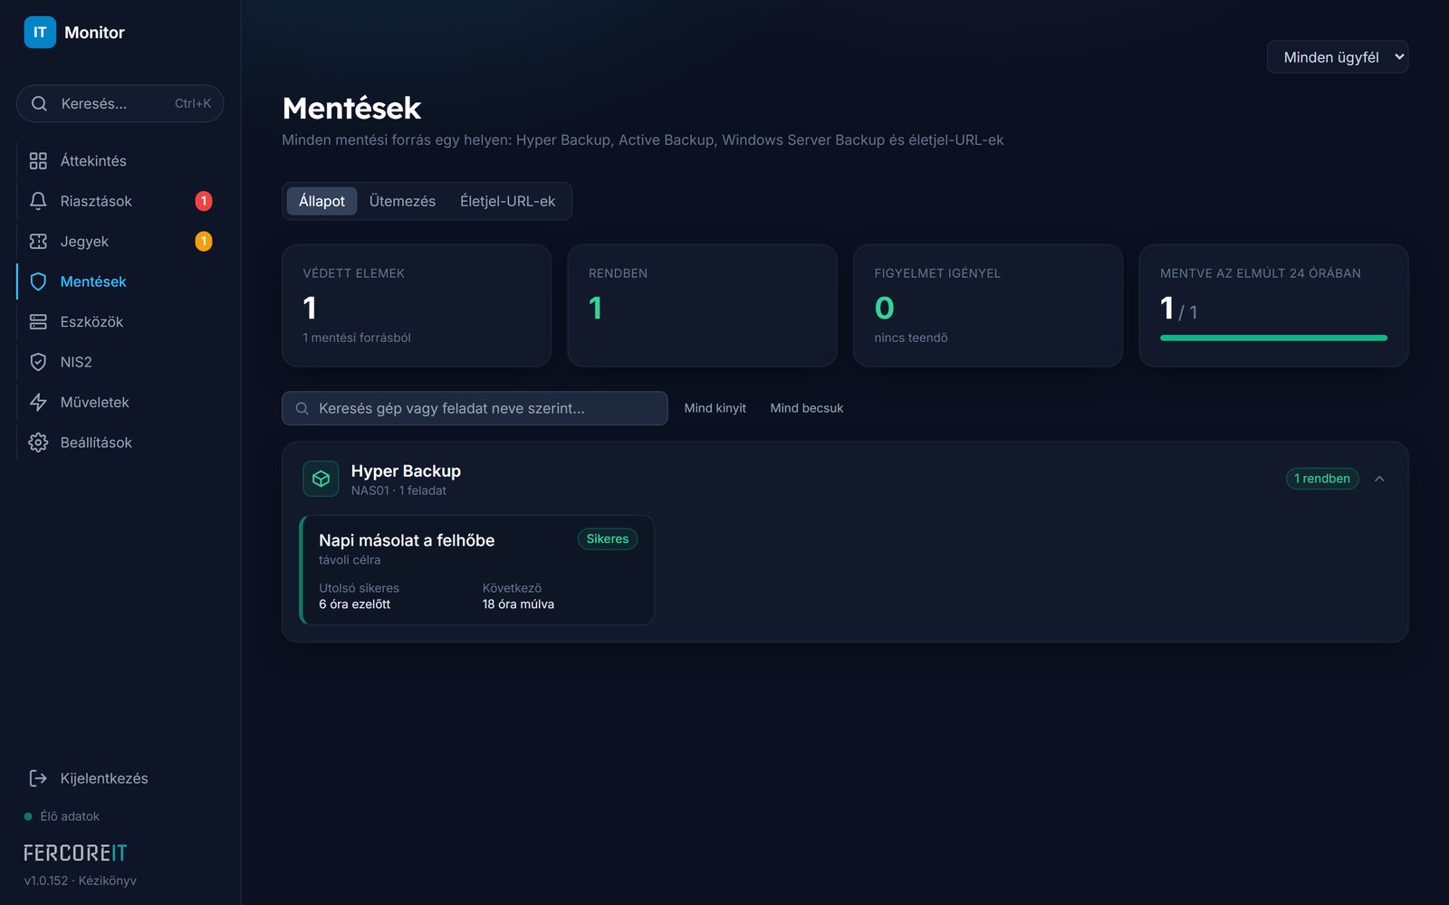Screen dimensions: 1449x905
Task: Click the NIS2 shield-check icon
Action: point(38,362)
